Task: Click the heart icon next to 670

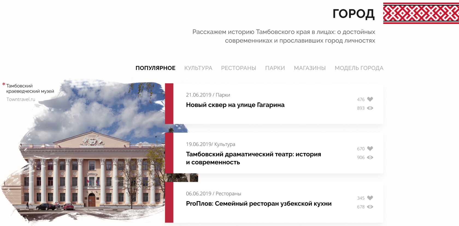Action: (x=370, y=149)
